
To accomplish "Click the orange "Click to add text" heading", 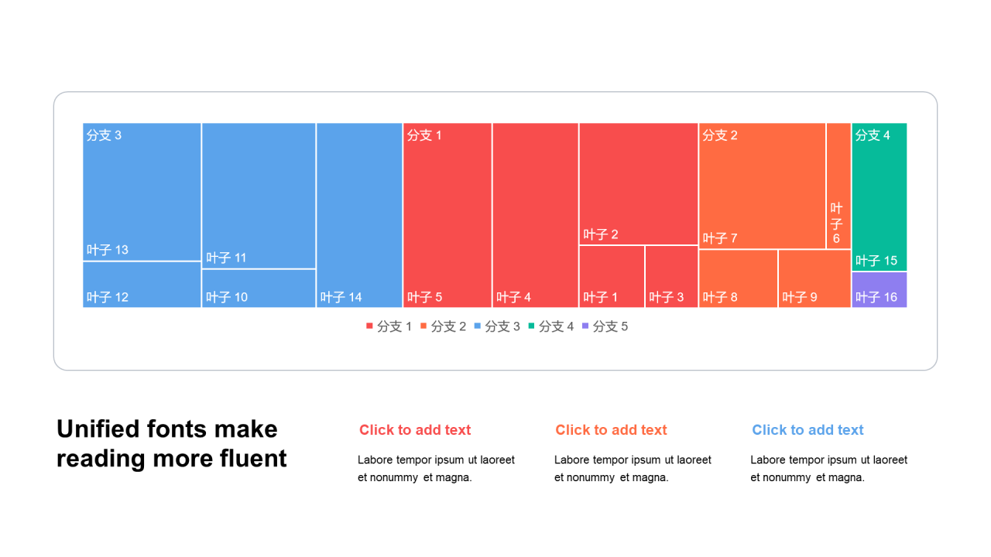I will 611,430.
